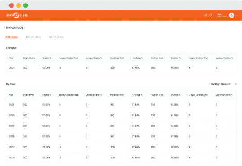Viewport: 242px width, 166px height.
Task: Click League Doubles Shot header in Lifetime table
Action: click(x=199, y=58)
